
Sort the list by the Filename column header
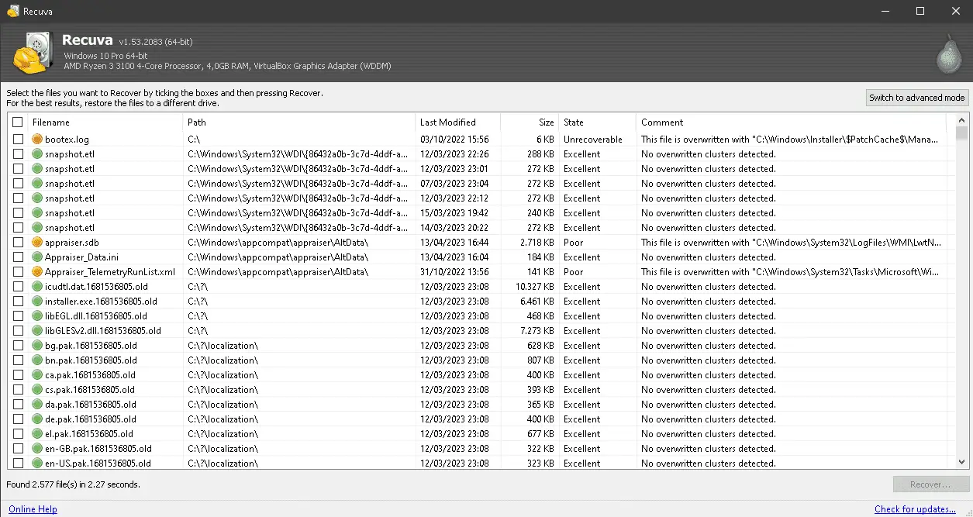(105, 122)
